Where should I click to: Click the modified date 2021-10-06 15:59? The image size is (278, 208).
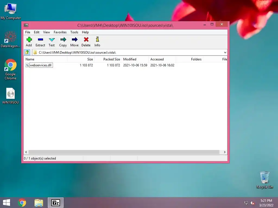(135, 65)
